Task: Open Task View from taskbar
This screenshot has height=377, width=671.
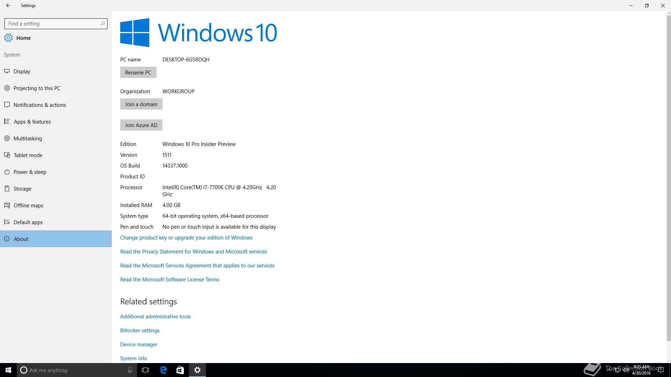Action: click(145, 370)
